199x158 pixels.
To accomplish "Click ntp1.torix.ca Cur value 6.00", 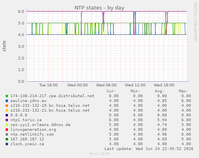I will pyautogui.click(x=114, y=120).
